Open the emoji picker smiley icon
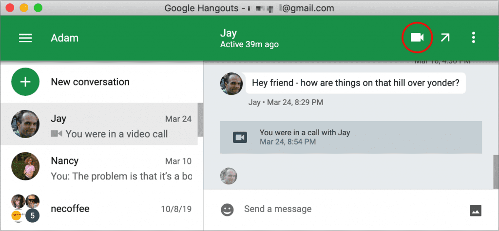 227,210
